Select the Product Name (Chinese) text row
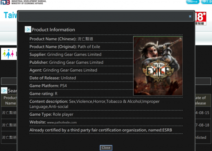This screenshot has width=212, height=151. pyautogui.click(x=61, y=39)
